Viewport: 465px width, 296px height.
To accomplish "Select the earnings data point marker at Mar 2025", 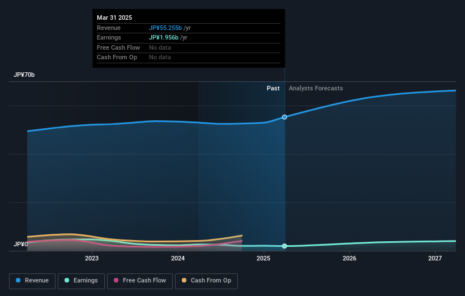I will (x=284, y=246).
